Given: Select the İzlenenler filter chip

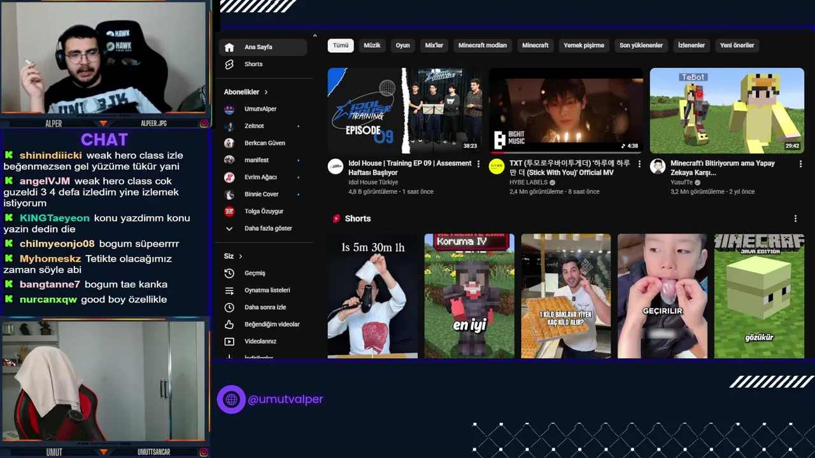Looking at the screenshot, I should click(x=691, y=45).
